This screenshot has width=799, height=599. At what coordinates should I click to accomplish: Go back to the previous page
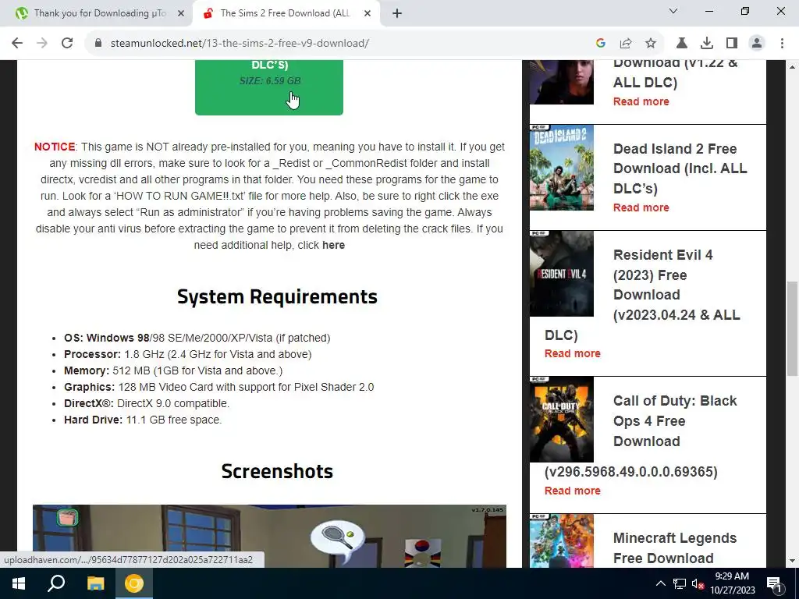tap(17, 44)
